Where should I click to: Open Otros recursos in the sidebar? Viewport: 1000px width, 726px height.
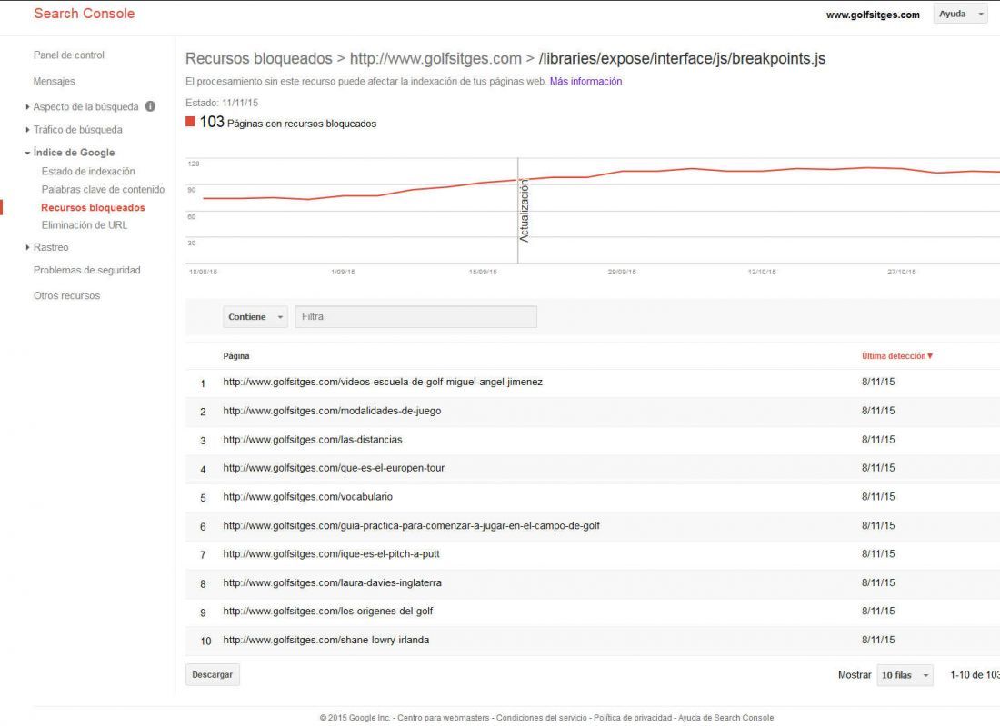tap(67, 295)
